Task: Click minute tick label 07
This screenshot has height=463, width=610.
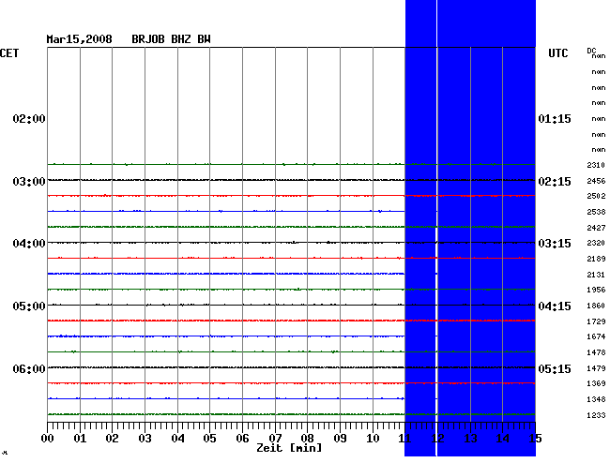Action: (x=275, y=439)
